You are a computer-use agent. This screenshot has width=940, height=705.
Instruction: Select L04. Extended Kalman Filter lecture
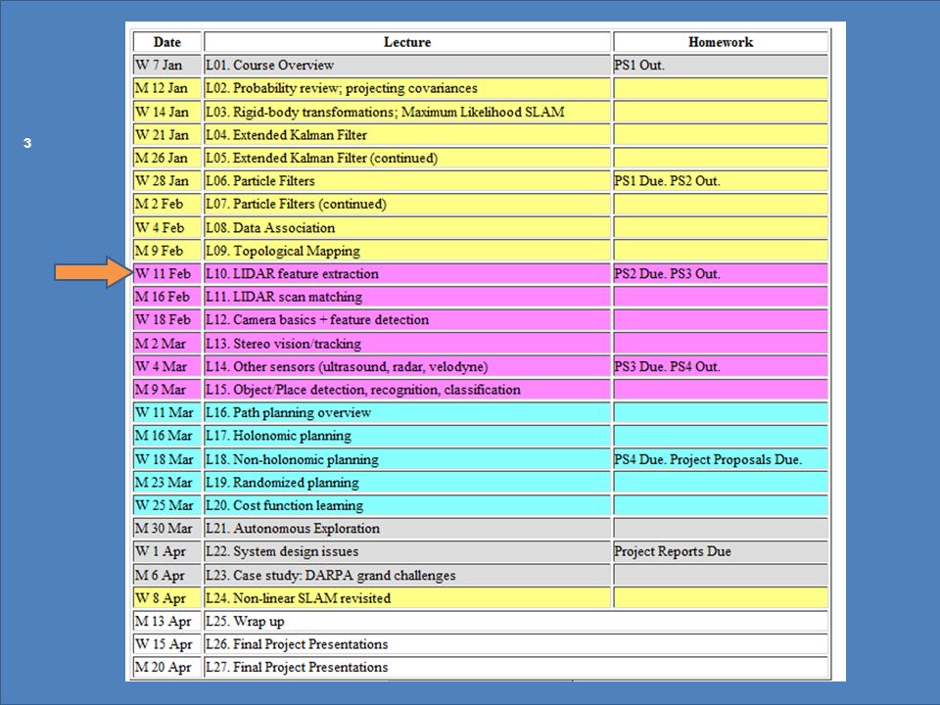[x=407, y=135]
